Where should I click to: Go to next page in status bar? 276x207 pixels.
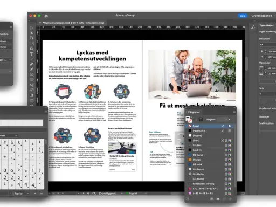coord(83,194)
